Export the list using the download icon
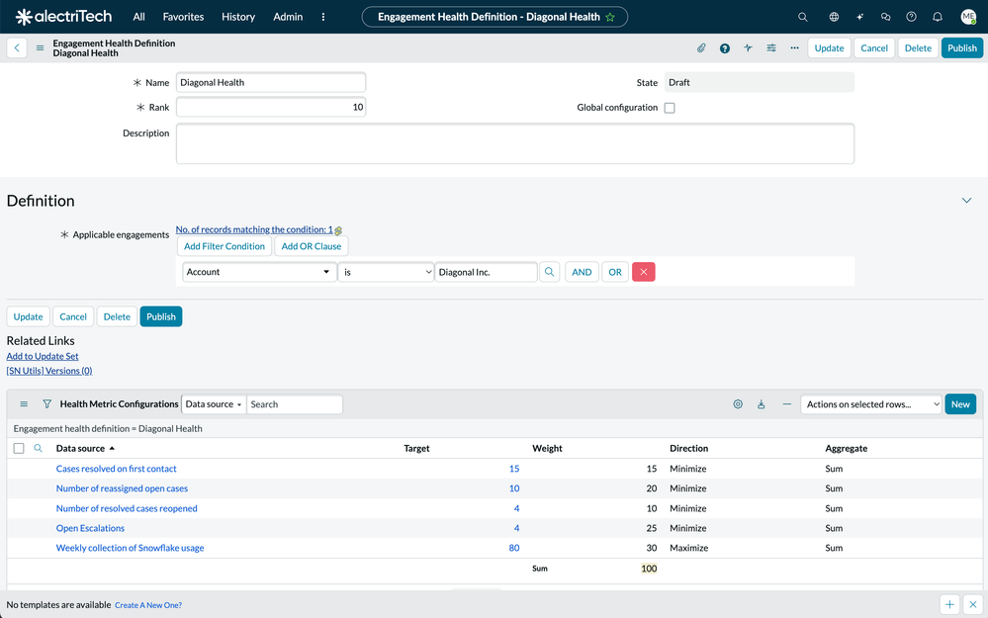 pos(761,403)
